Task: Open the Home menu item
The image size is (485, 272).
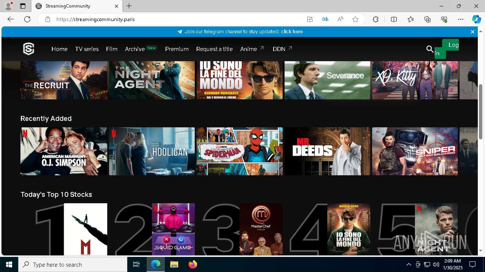Action: coord(59,49)
